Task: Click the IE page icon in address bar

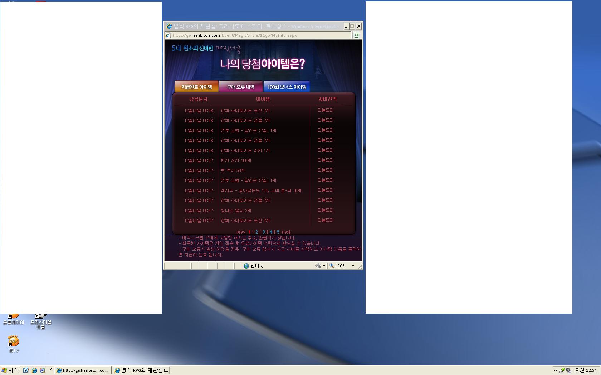Action: click(x=168, y=35)
